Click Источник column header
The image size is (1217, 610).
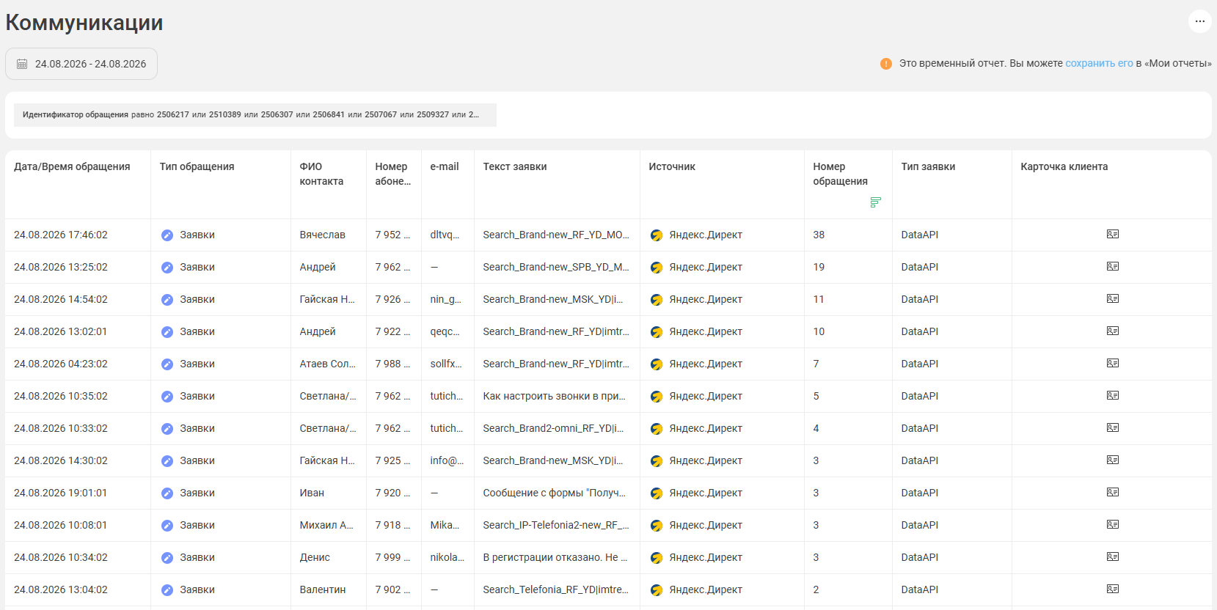[672, 166]
